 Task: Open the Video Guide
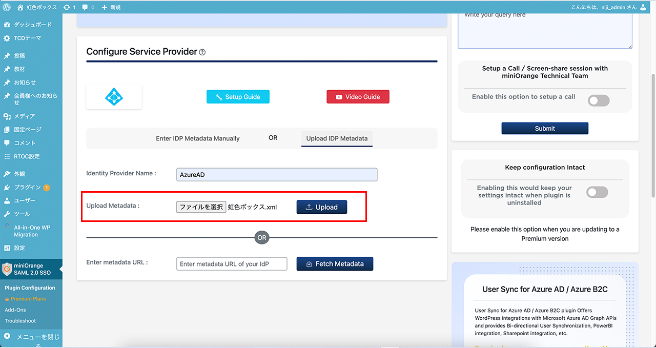[358, 97]
